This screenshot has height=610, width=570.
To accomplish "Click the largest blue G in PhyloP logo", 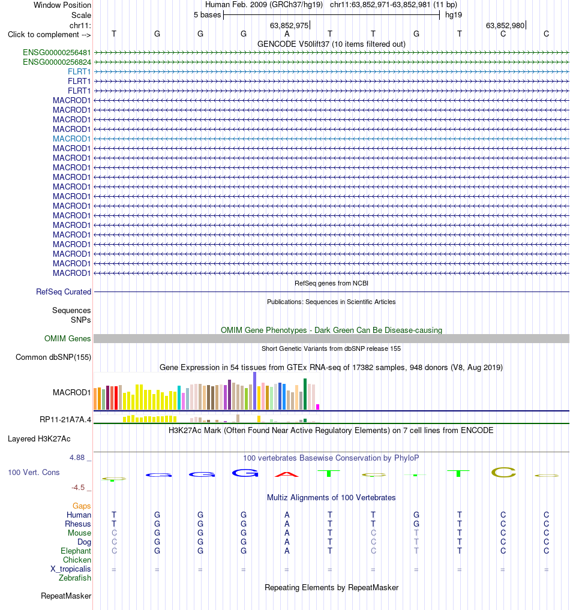I will (x=245, y=473).
